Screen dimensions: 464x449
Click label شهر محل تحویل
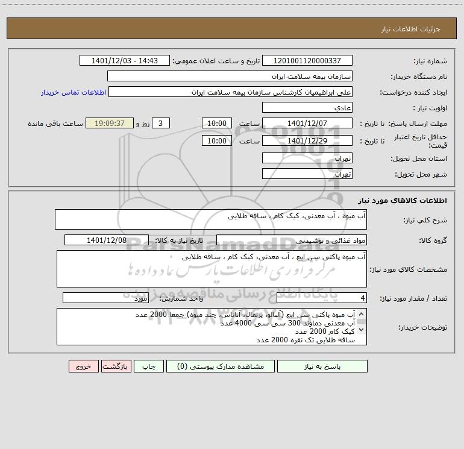(x=421, y=175)
